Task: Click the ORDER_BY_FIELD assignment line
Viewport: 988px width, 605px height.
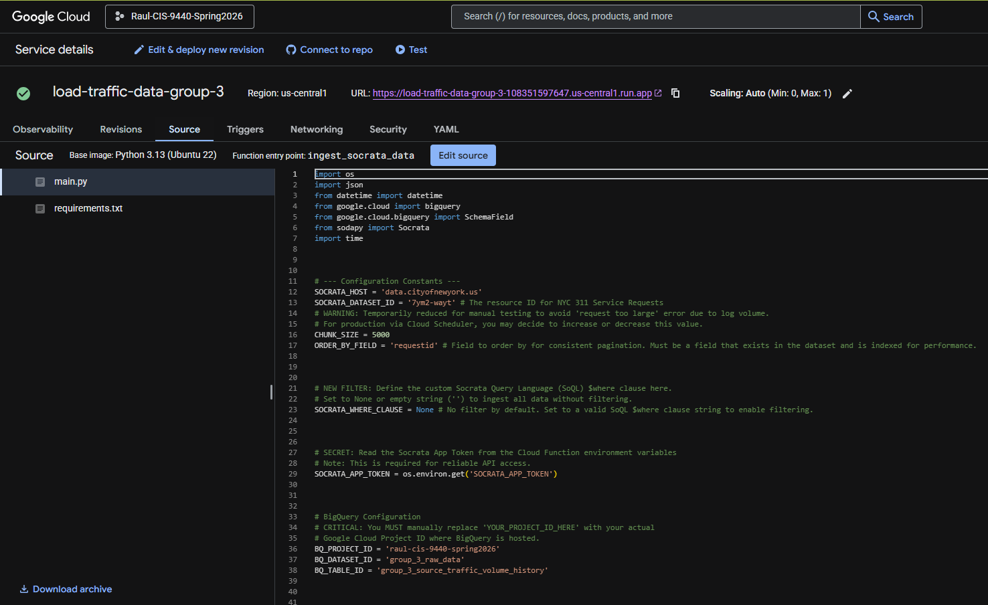Action: click(645, 345)
